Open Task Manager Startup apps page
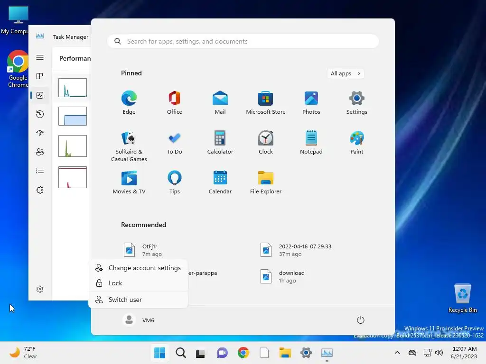The height and width of the screenshot is (364, 486). [x=40, y=133]
